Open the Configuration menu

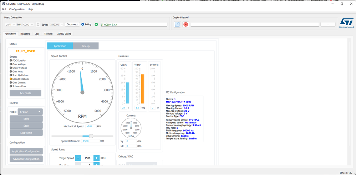[x=17, y=9]
